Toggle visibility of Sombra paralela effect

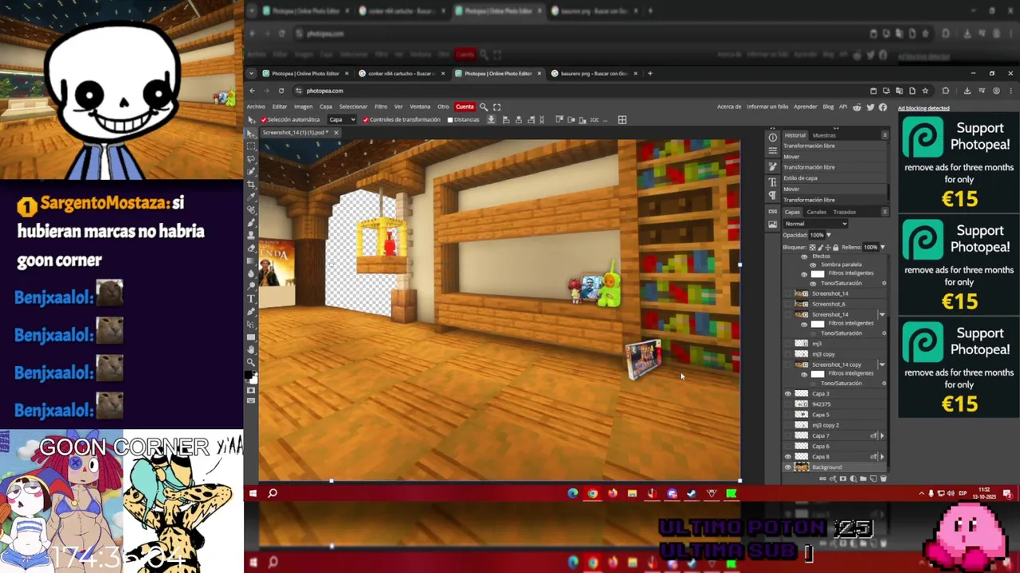pyautogui.click(x=813, y=265)
